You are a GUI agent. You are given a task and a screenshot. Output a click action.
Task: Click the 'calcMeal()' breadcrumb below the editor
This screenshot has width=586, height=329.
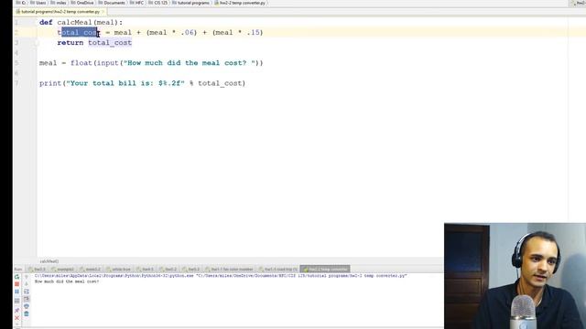[x=49, y=261]
